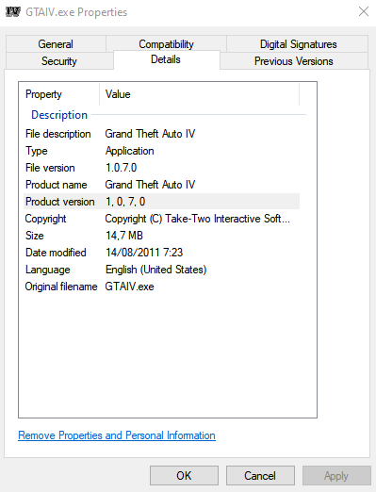Open the Previous Versions tab

point(294,61)
